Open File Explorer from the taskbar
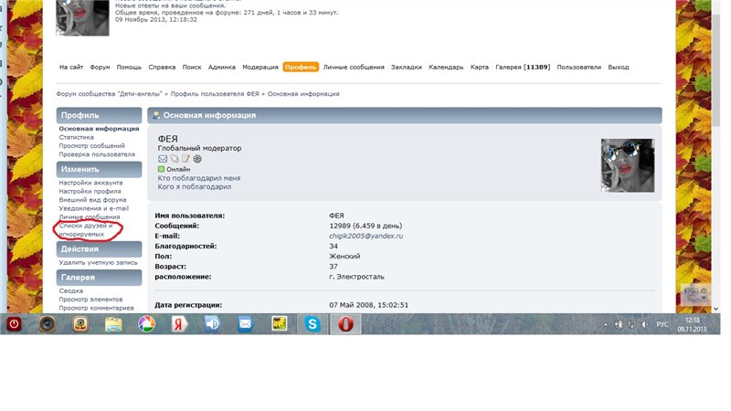This screenshot has height=411, width=731. [x=113, y=324]
